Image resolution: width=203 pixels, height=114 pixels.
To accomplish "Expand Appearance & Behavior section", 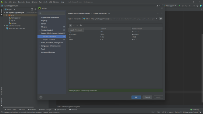I will [40, 17].
